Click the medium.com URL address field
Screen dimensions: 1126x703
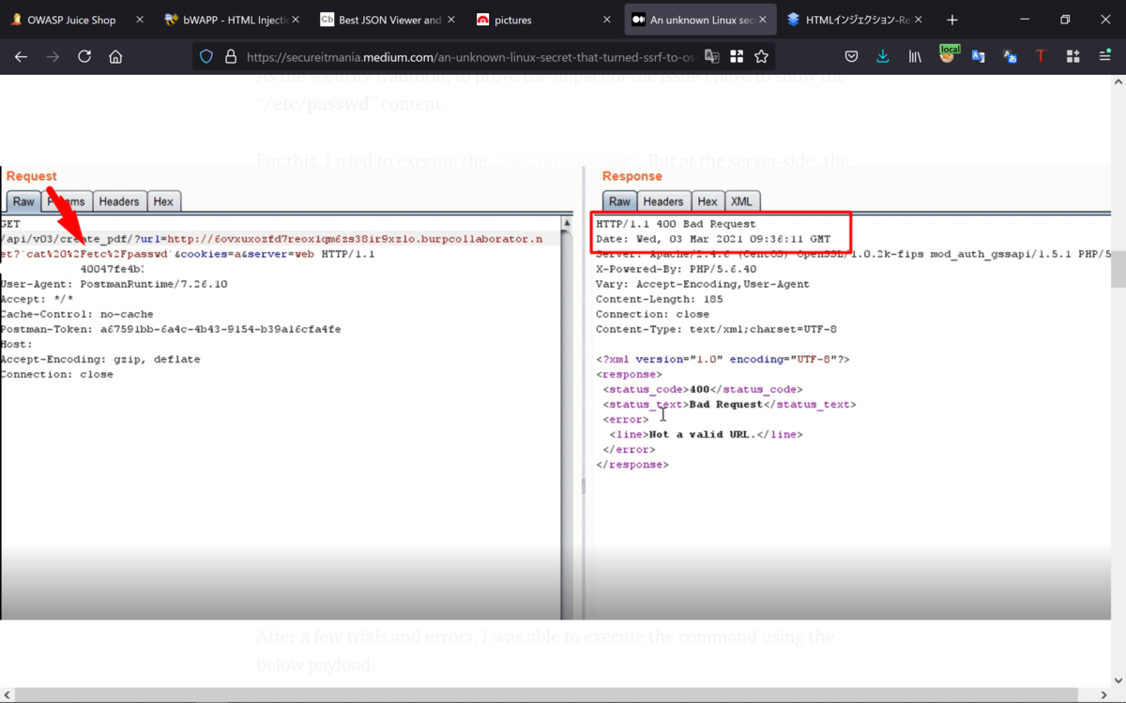click(x=469, y=57)
